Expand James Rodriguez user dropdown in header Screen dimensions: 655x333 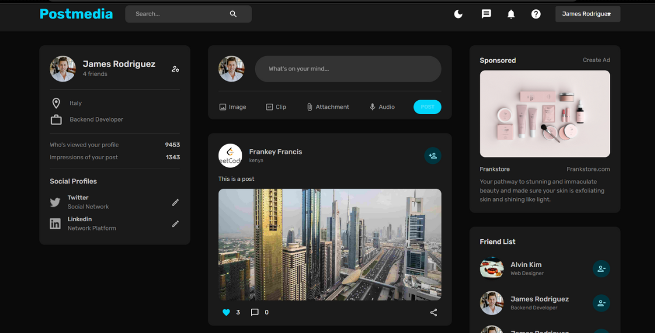point(588,14)
